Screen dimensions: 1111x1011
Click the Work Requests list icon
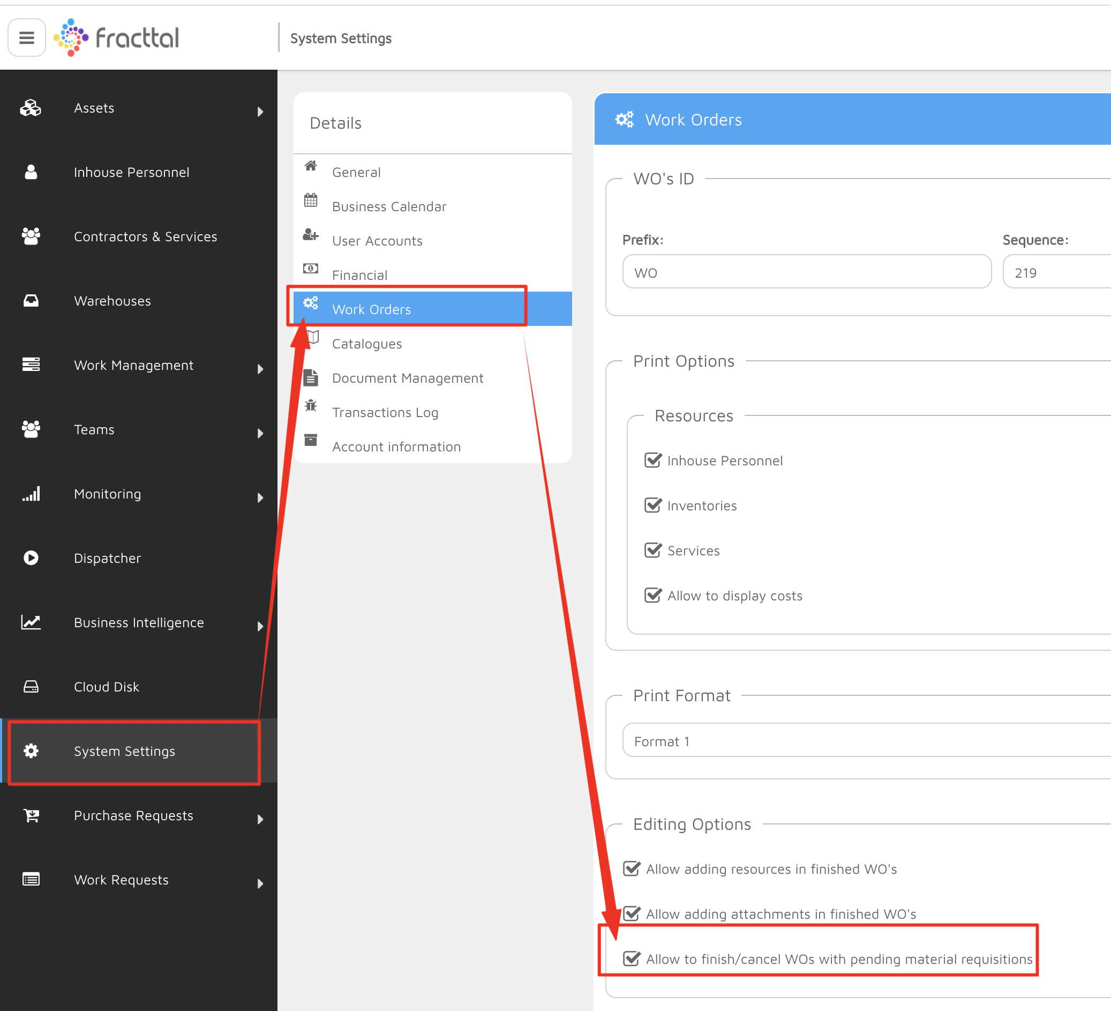coord(31,879)
